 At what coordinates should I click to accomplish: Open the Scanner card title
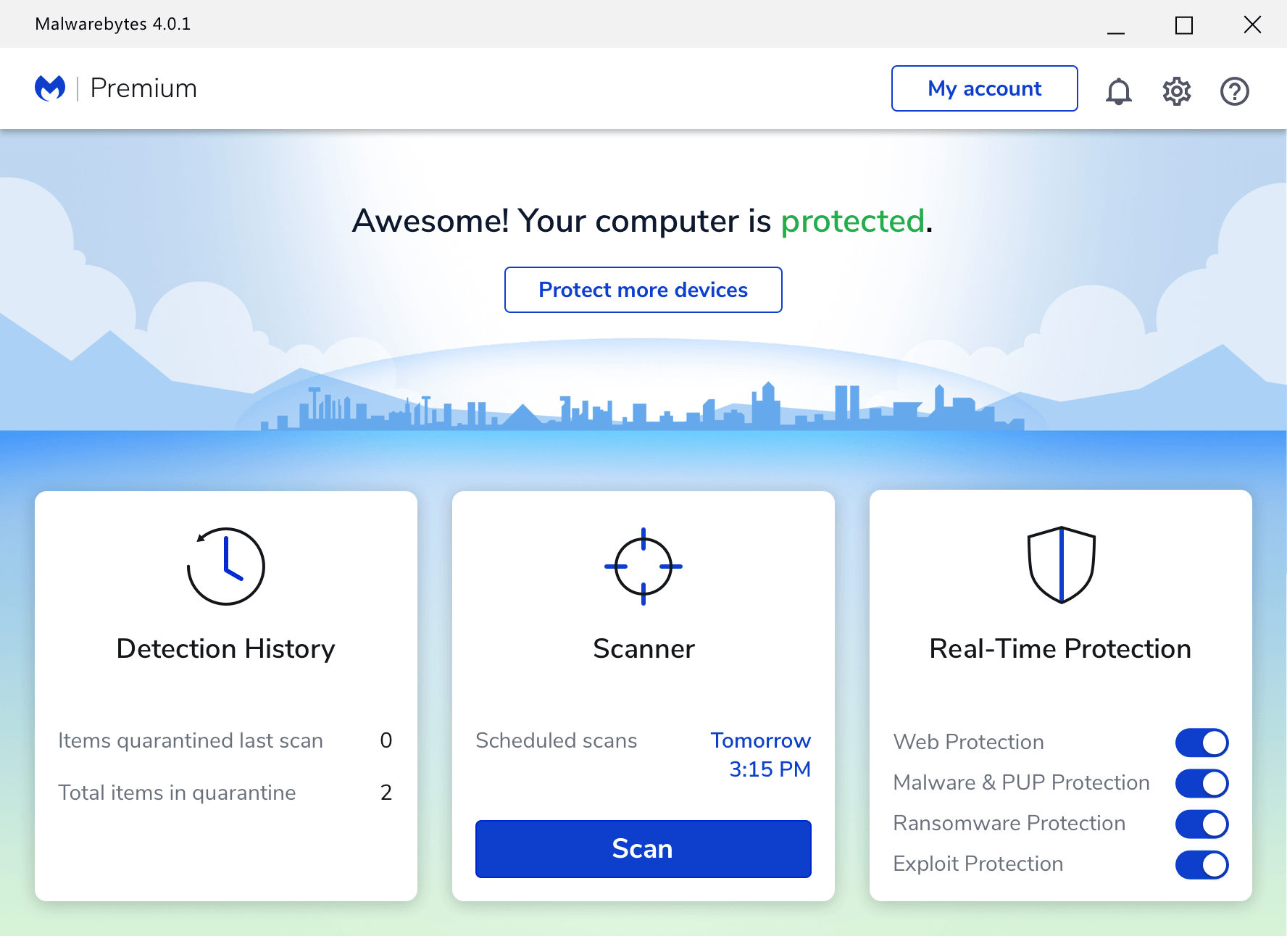click(643, 648)
